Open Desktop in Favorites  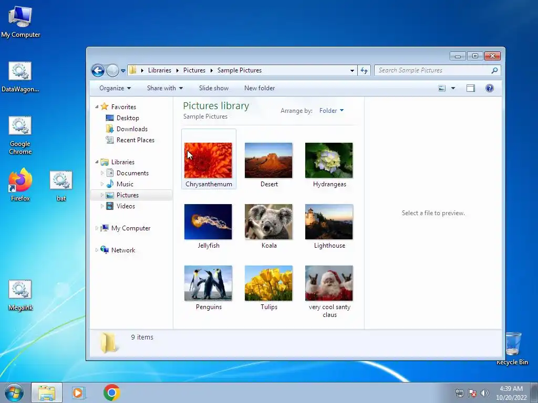[x=128, y=118]
